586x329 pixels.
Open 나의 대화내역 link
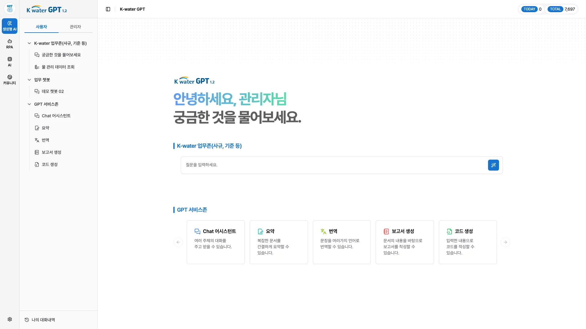[43, 320]
